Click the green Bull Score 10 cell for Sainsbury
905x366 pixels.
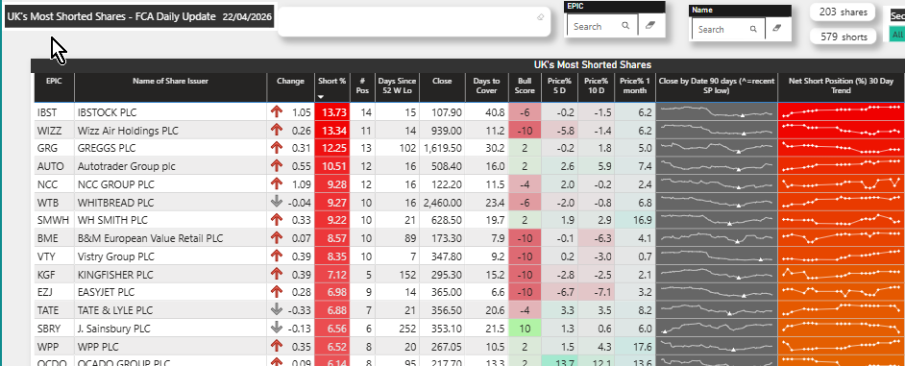[525, 328]
